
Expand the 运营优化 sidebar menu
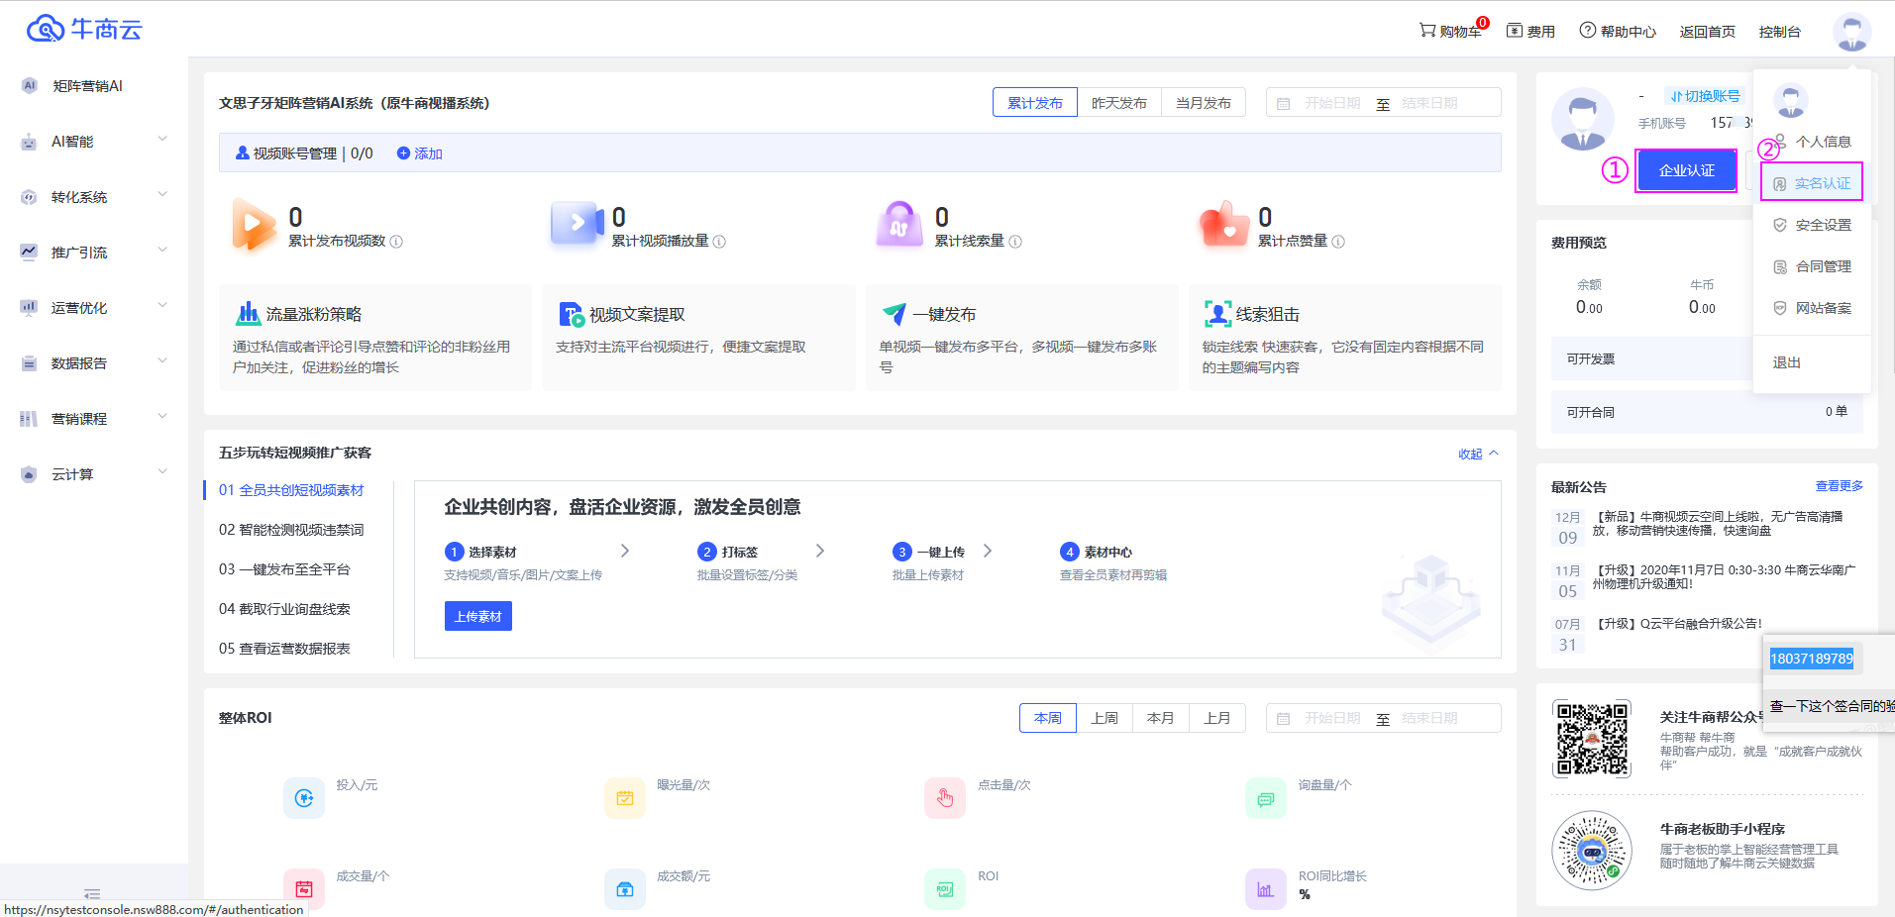coord(94,308)
